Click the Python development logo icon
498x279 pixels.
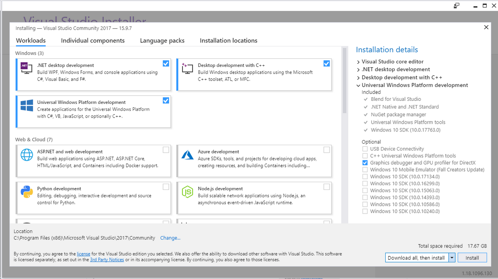pyautogui.click(x=26, y=192)
